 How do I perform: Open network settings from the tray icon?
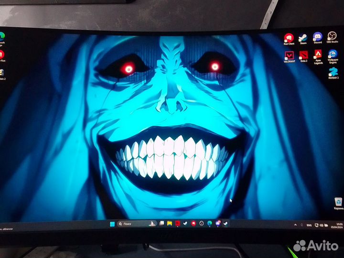point(316,226)
